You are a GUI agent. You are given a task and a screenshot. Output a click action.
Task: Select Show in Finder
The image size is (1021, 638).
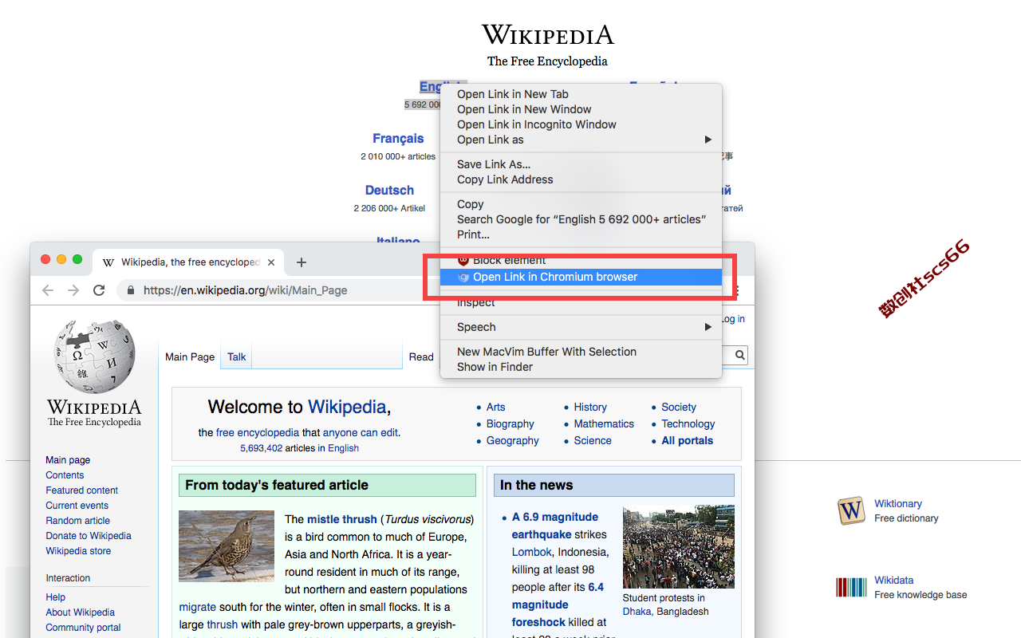coord(581,367)
